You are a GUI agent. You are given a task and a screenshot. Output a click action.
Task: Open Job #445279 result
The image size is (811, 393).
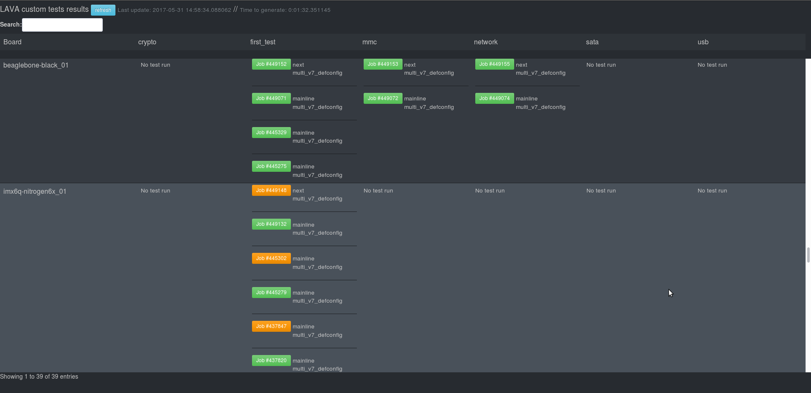point(271,293)
